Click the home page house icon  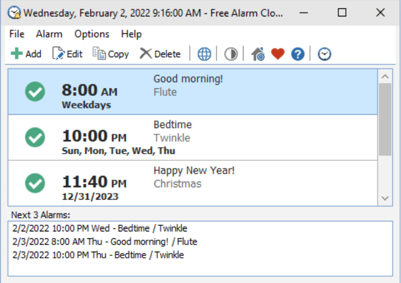[x=257, y=54]
